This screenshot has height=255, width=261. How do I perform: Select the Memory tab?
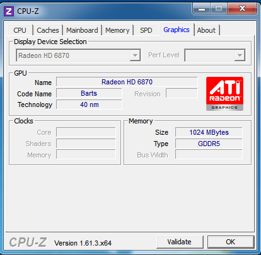117,30
